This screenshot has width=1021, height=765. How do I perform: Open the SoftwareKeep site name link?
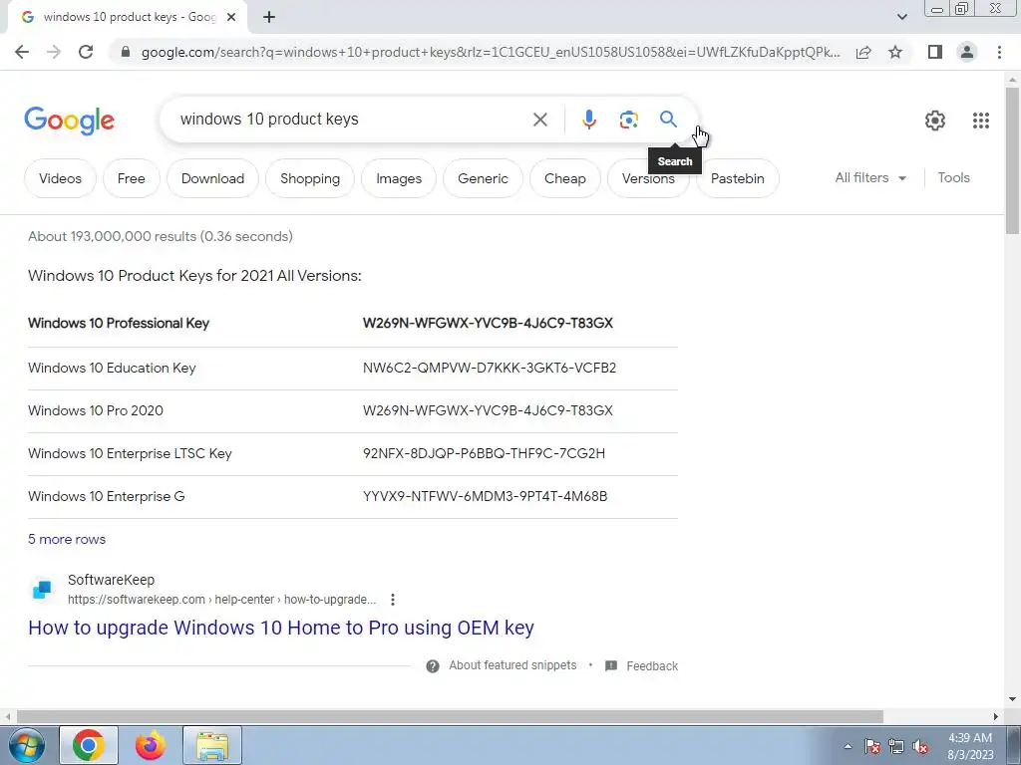pyautogui.click(x=111, y=580)
